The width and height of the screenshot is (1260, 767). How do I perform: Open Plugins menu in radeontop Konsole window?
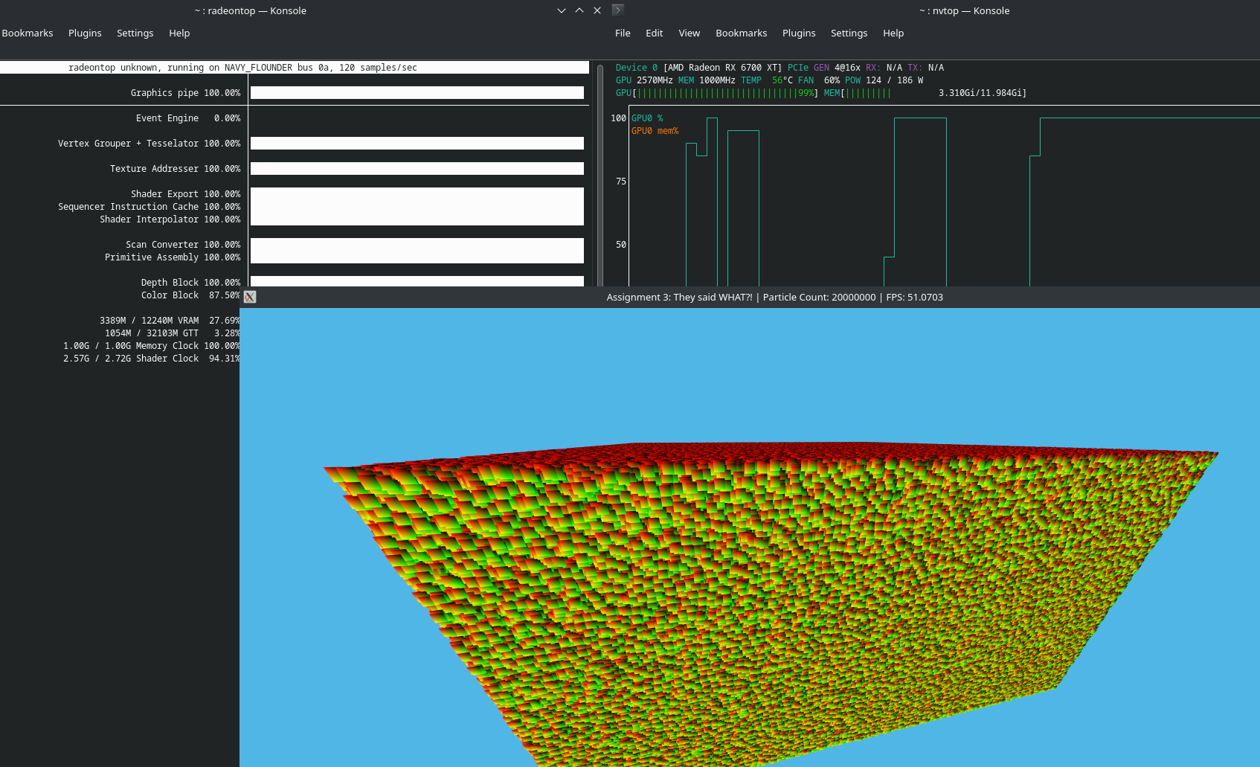tap(85, 33)
